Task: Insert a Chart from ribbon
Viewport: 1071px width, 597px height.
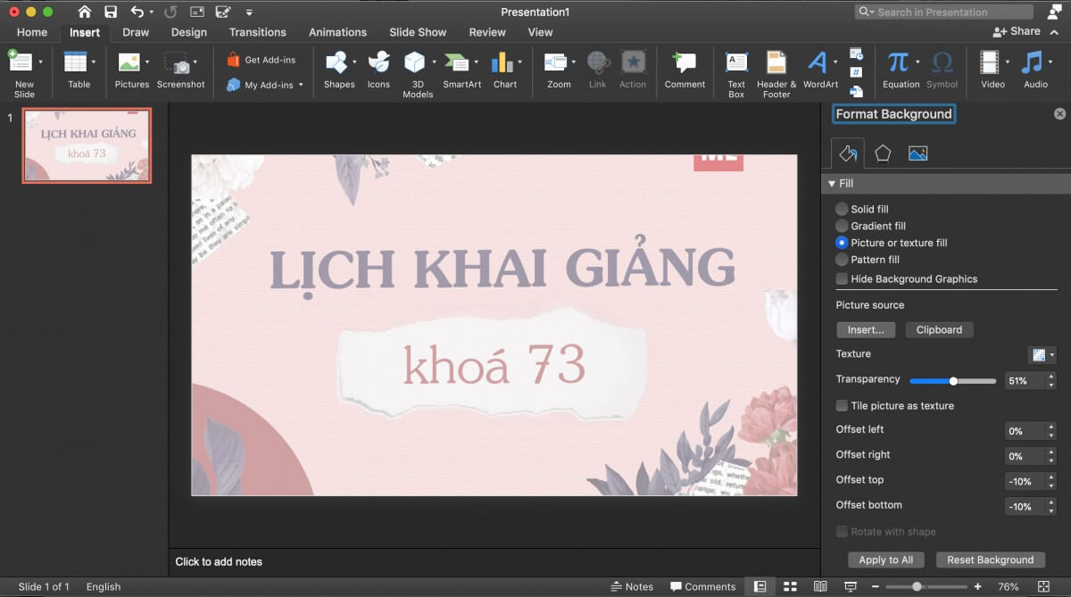Action: 503,64
